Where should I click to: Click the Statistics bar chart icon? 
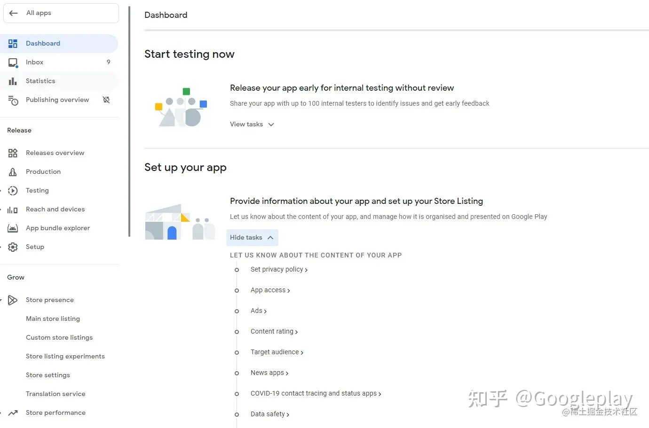[x=13, y=81]
